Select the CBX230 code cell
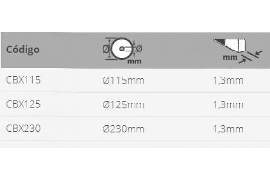This screenshot has height=180, width=270. [x=23, y=129]
